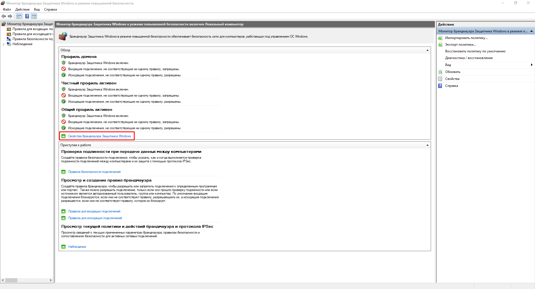Click the Back arrow toolbar icon
Image resolution: width=535 pixels, height=289 pixels.
(x=4, y=16)
